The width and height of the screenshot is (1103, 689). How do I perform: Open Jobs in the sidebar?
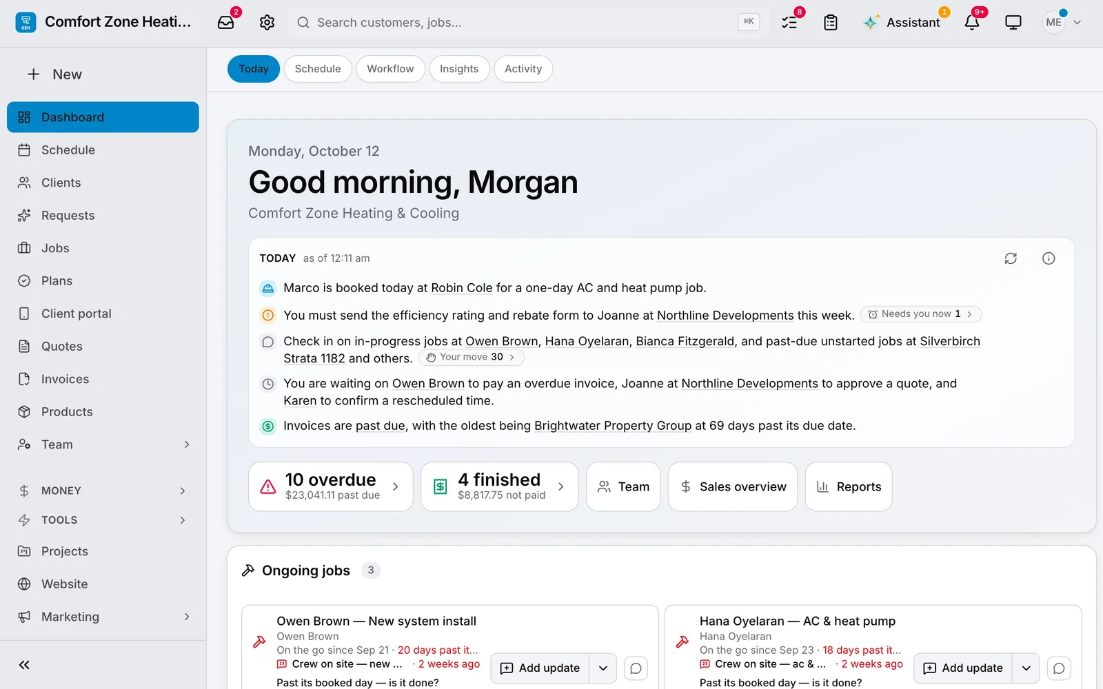point(103,248)
